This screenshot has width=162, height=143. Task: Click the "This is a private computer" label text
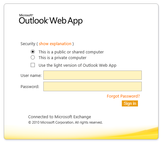pos(62,58)
